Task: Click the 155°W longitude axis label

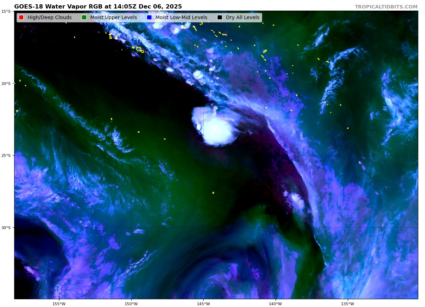Action: pos(59,304)
